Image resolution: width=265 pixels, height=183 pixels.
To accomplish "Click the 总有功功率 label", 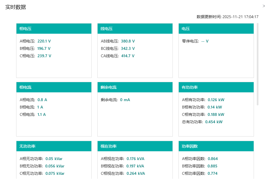I will pyautogui.click(x=192, y=122).
